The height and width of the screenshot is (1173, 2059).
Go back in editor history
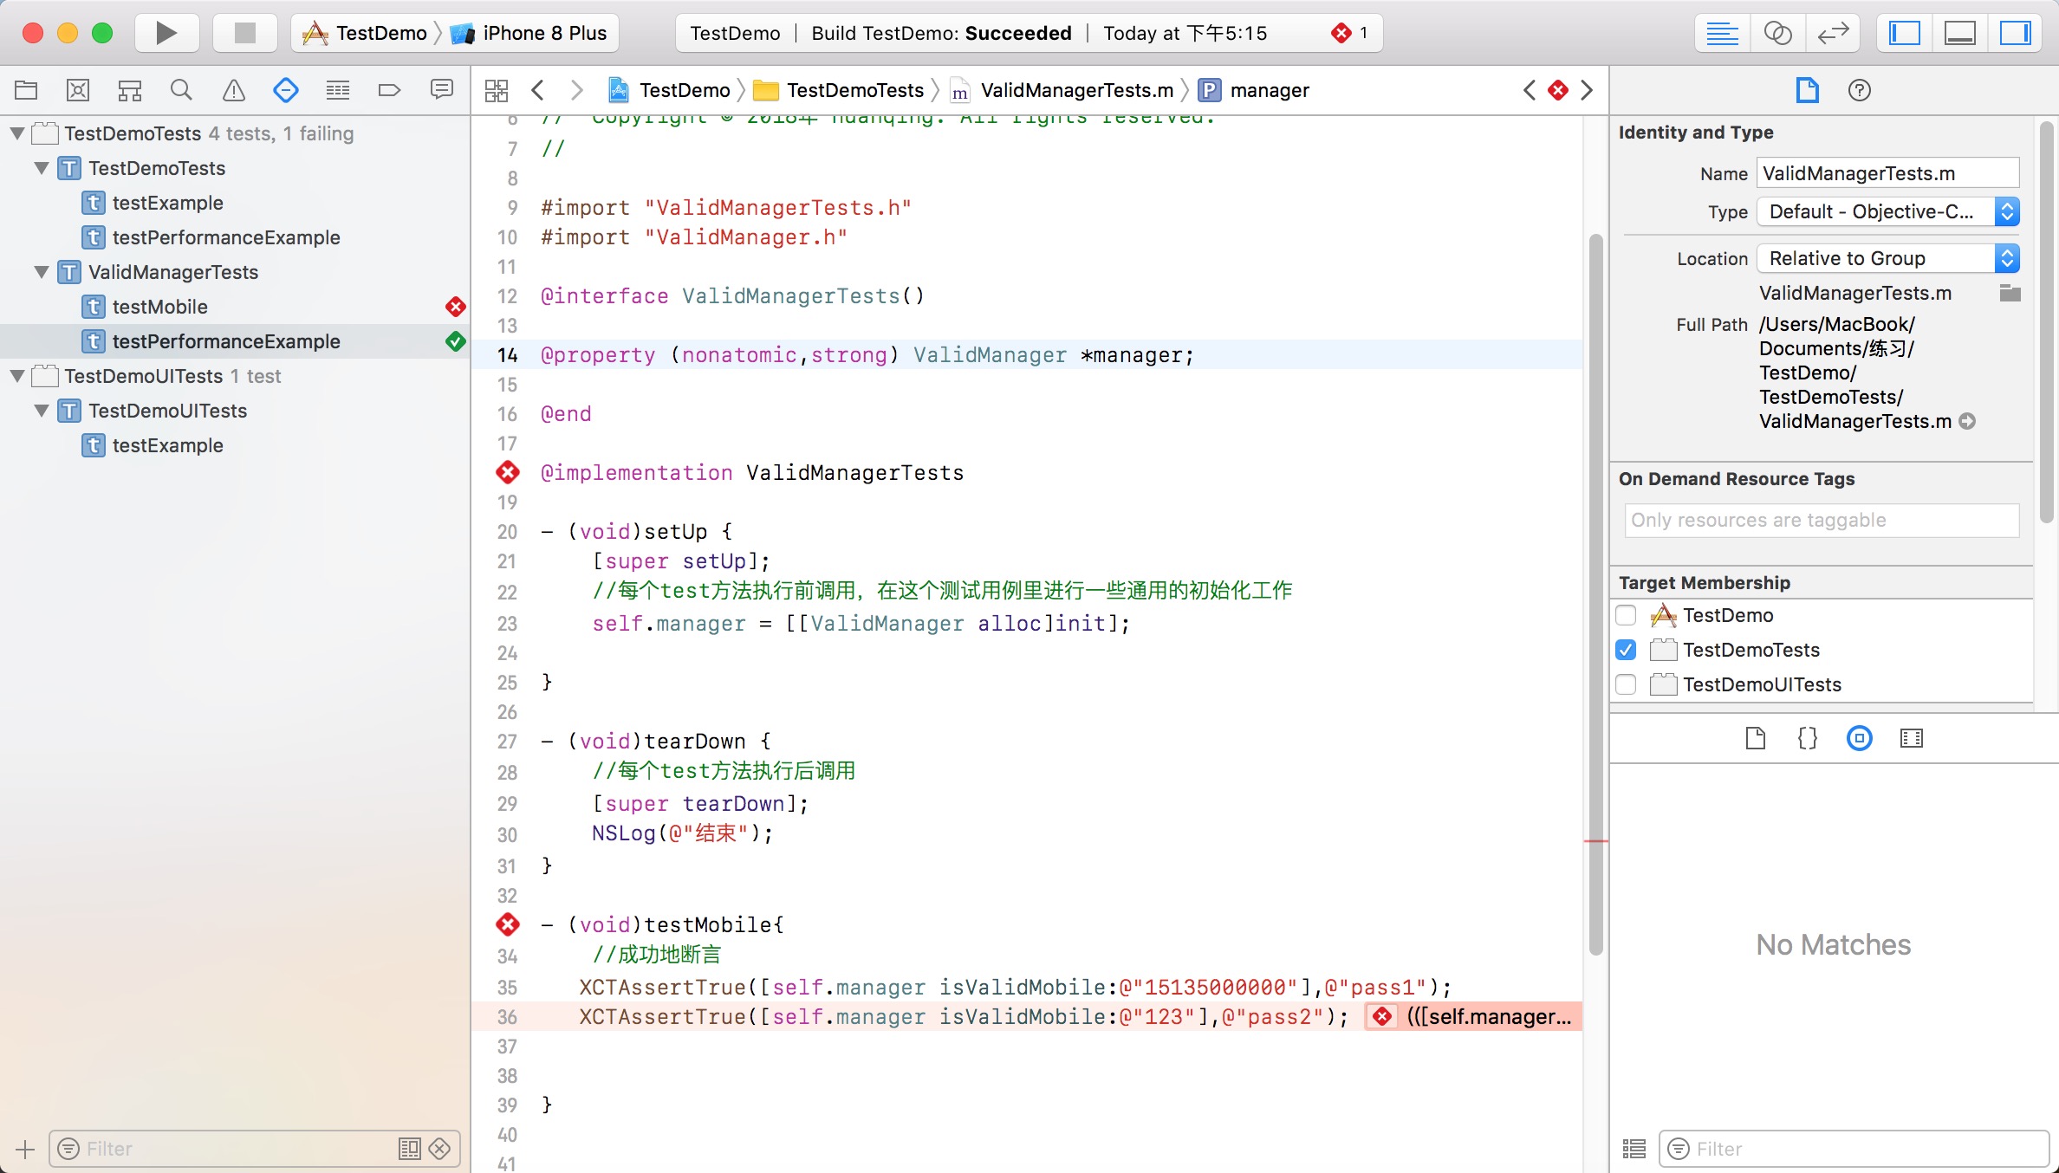[x=538, y=90]
